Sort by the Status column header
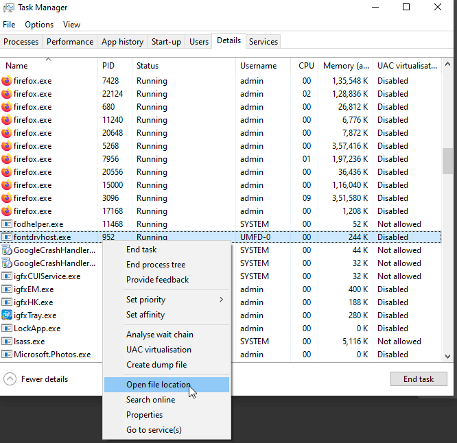 184,66
